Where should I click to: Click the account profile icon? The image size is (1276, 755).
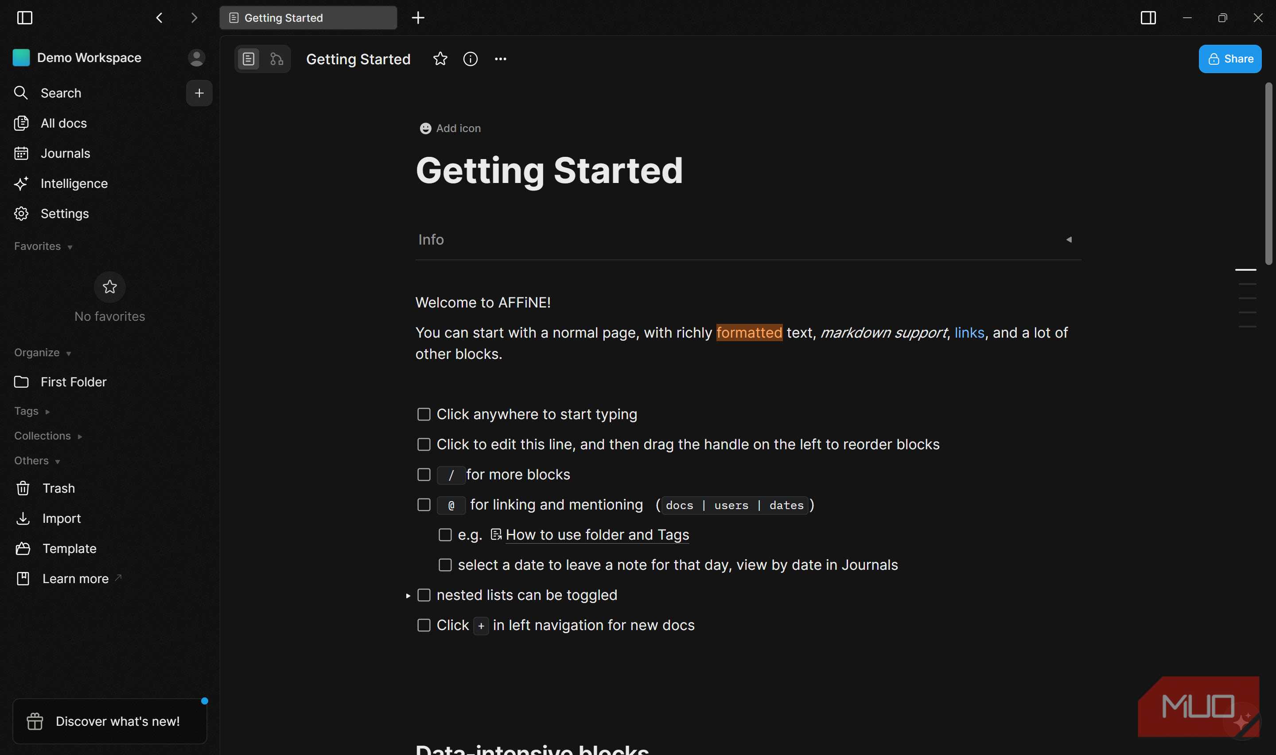click(196, 58)
